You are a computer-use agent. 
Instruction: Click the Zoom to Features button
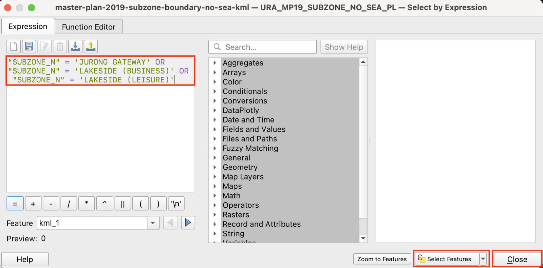pos(382,259)
